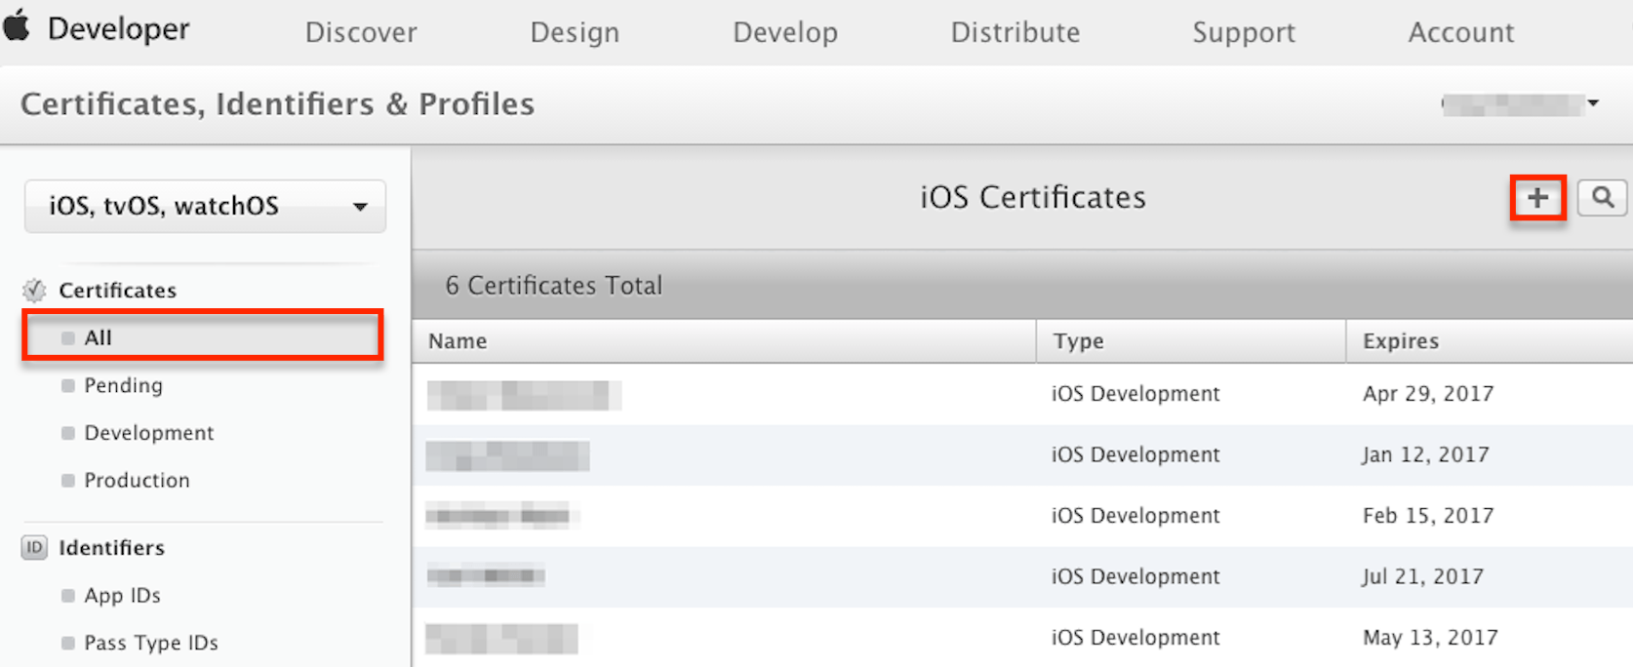Sort by the Type column header
The height and width of the screenshot is (667, 1633).
(1191, 341)
